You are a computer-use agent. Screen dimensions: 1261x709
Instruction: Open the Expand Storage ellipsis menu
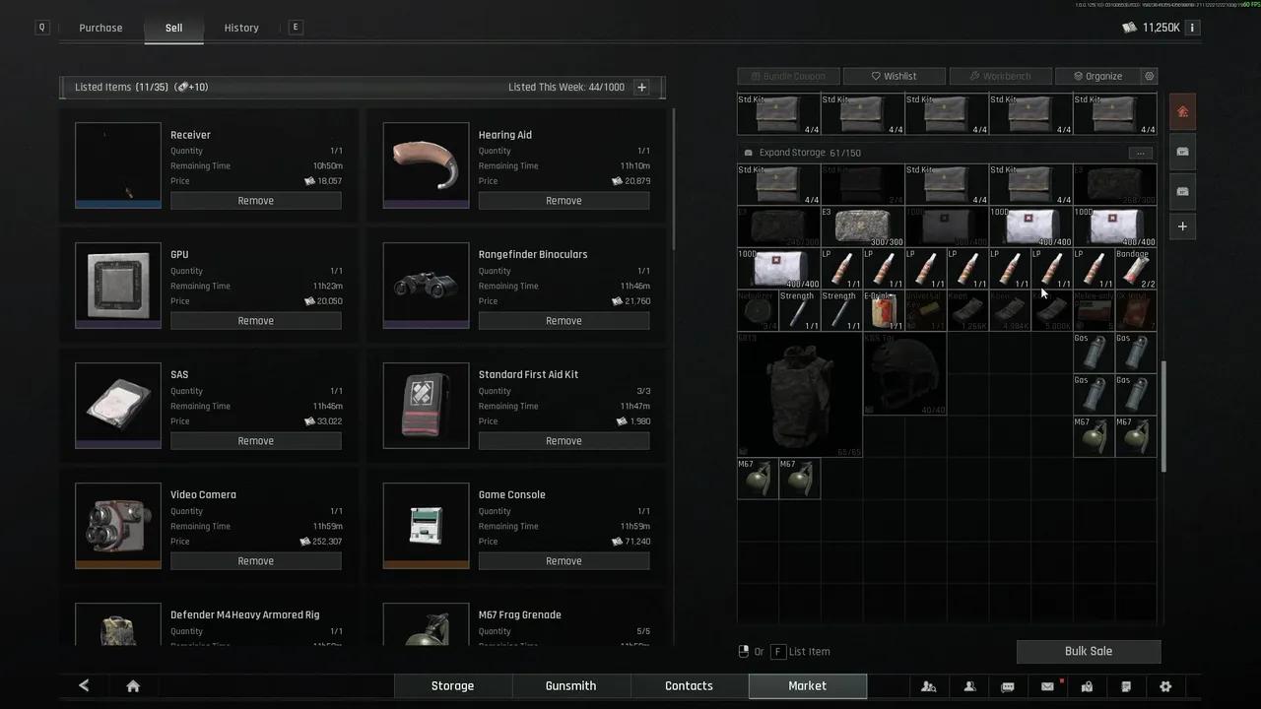pos(1140,153)
